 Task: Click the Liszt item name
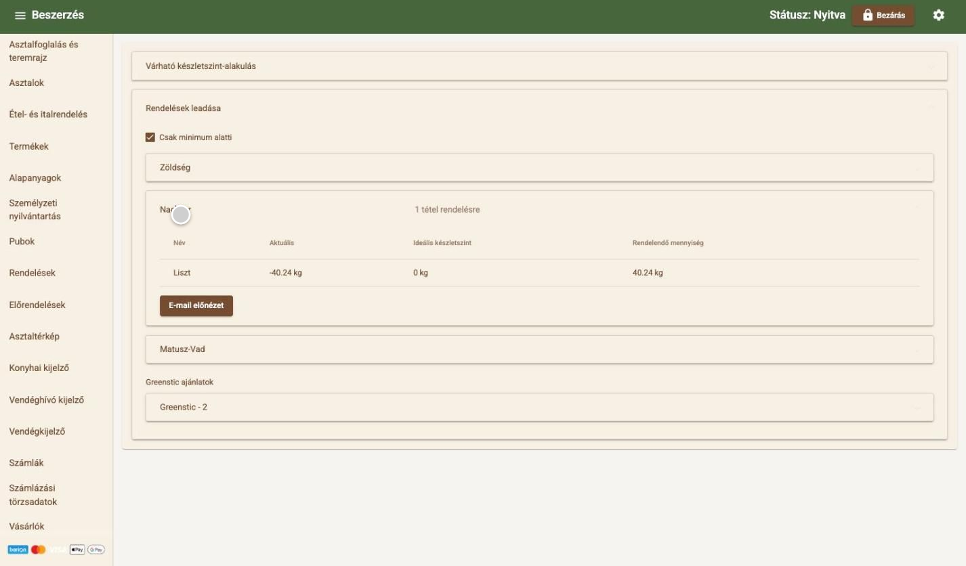pyautogui.click(x=182, y=273)
